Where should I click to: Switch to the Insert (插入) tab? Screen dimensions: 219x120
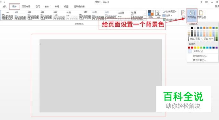[x=5, y=7]
